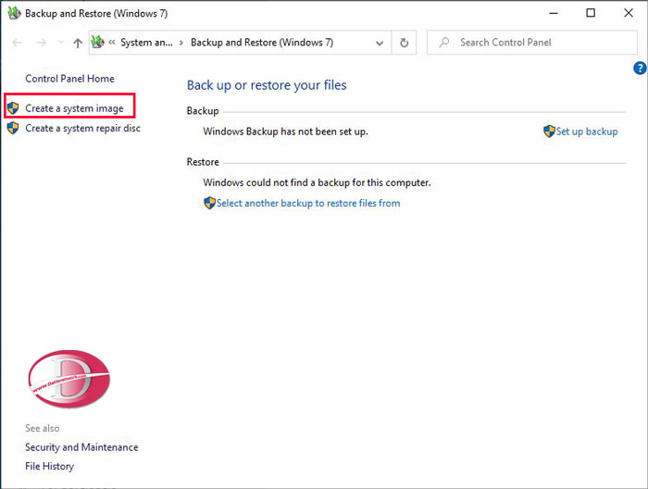Screen dimensions: 648x489
Task: Click the search magnifier icon
Action: [443, 43]
